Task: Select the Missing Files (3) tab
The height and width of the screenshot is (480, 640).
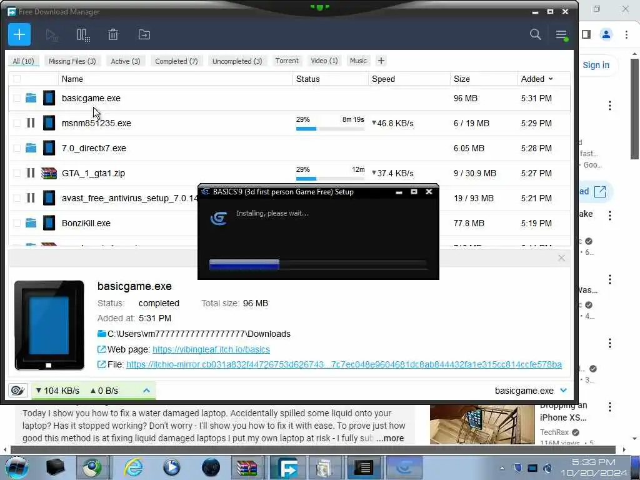Action: click(72, 61)
